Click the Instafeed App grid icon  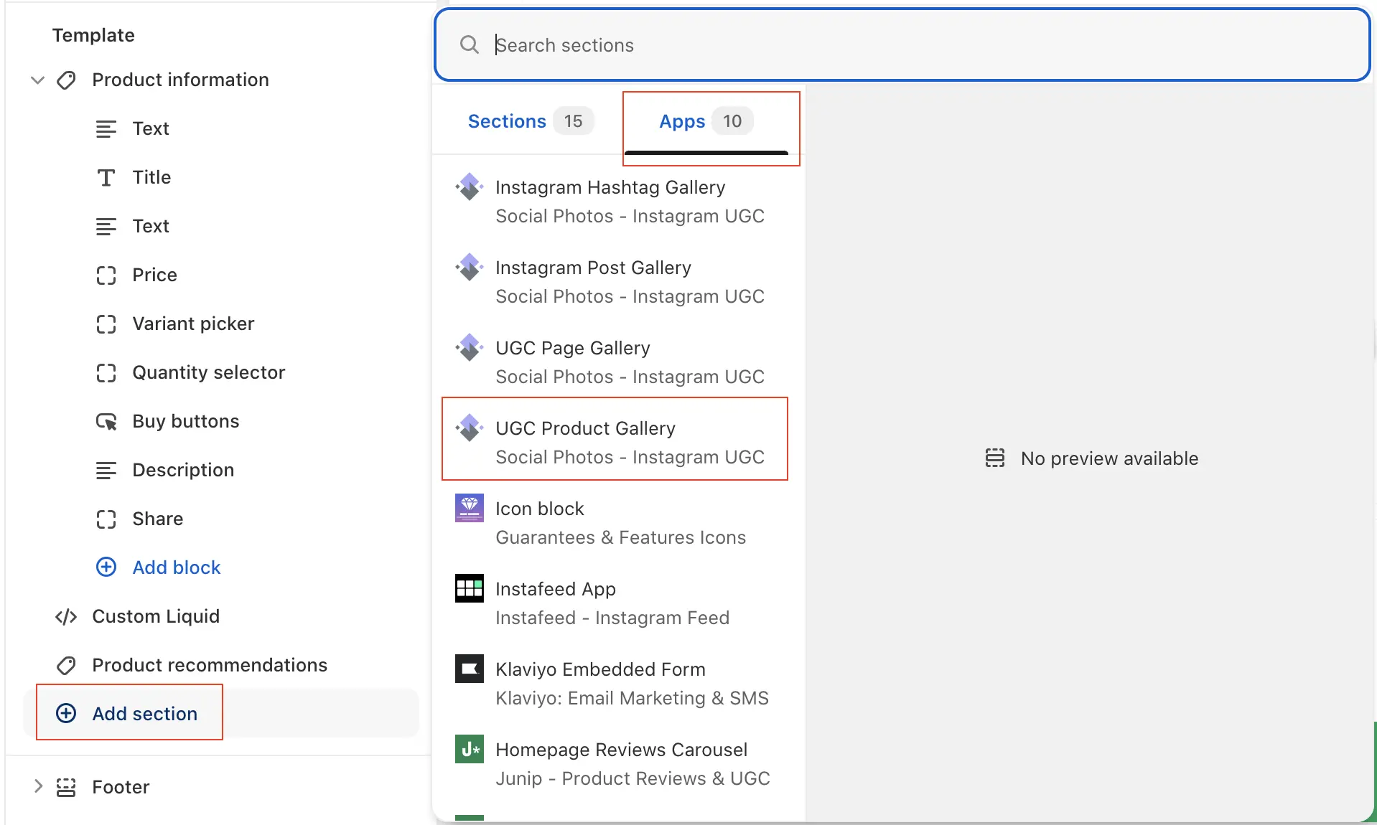(470, 589)
